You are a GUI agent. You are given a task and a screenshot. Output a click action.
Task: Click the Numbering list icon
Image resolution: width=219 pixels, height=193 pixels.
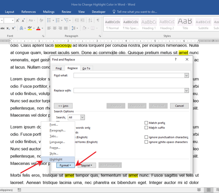click(58, 20)
